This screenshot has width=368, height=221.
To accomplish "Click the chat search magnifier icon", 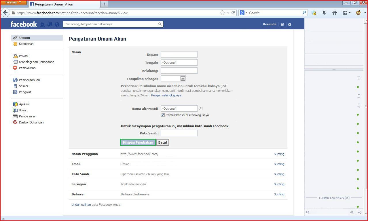I will point(308,212).
